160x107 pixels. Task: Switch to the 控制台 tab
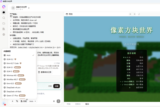tap(78, 104)
